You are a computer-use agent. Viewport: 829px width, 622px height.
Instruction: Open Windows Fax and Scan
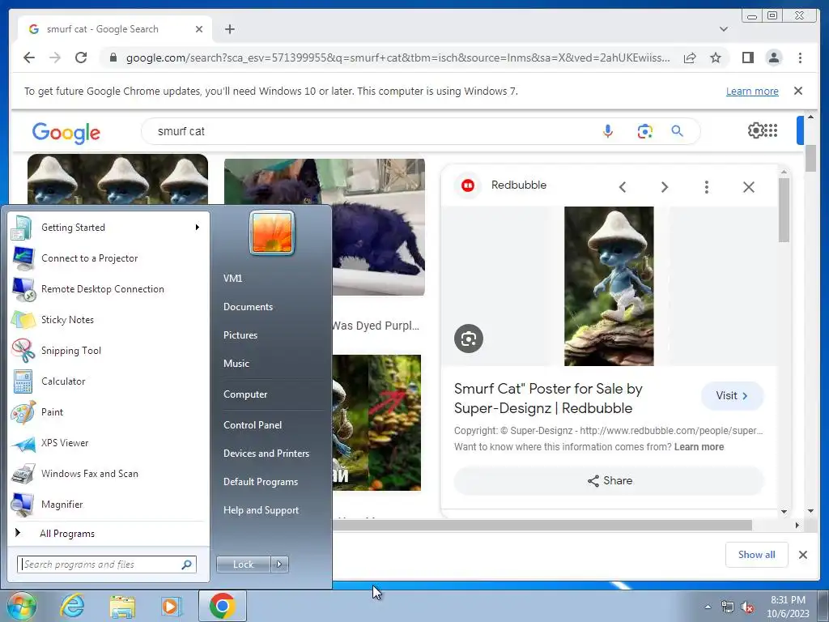108,473
